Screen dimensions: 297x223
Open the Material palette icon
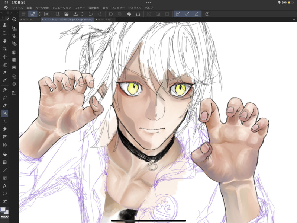pyautogui.click(x=14, y=93)
